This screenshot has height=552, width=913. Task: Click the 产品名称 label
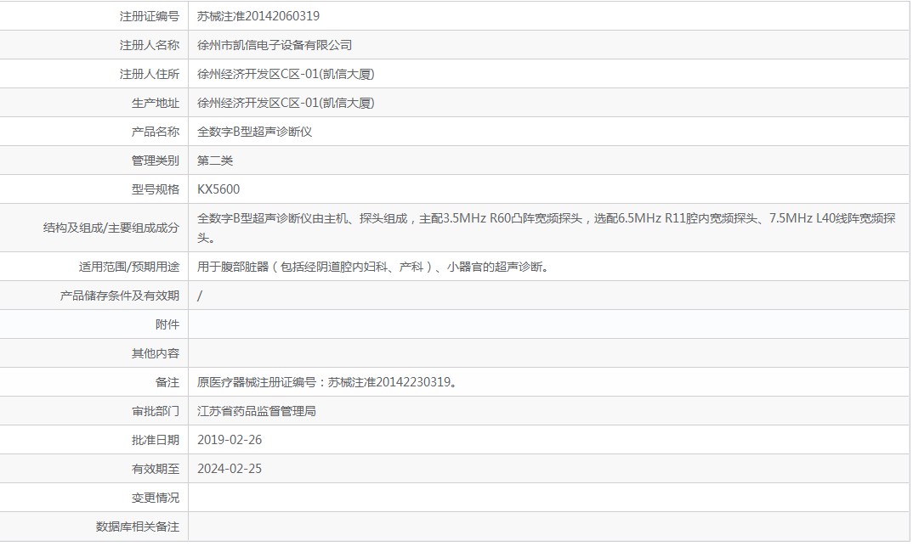point(156,132)
